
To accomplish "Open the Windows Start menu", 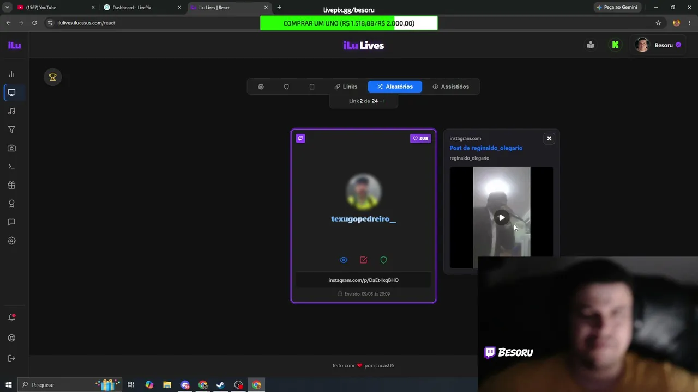I will tap(9, 385).
